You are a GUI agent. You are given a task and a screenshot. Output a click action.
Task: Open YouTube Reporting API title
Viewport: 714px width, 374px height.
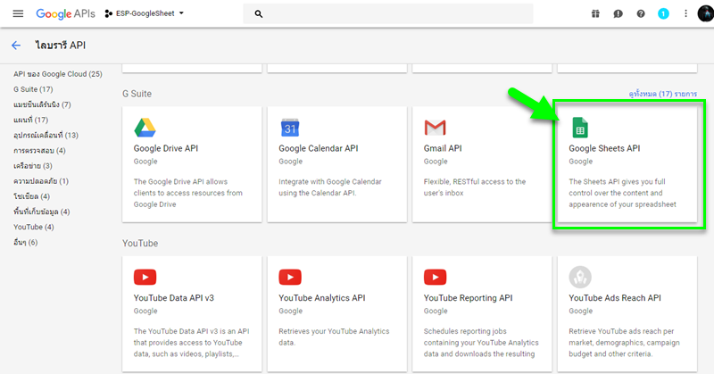pyautogui.click(x=468, y=298)
